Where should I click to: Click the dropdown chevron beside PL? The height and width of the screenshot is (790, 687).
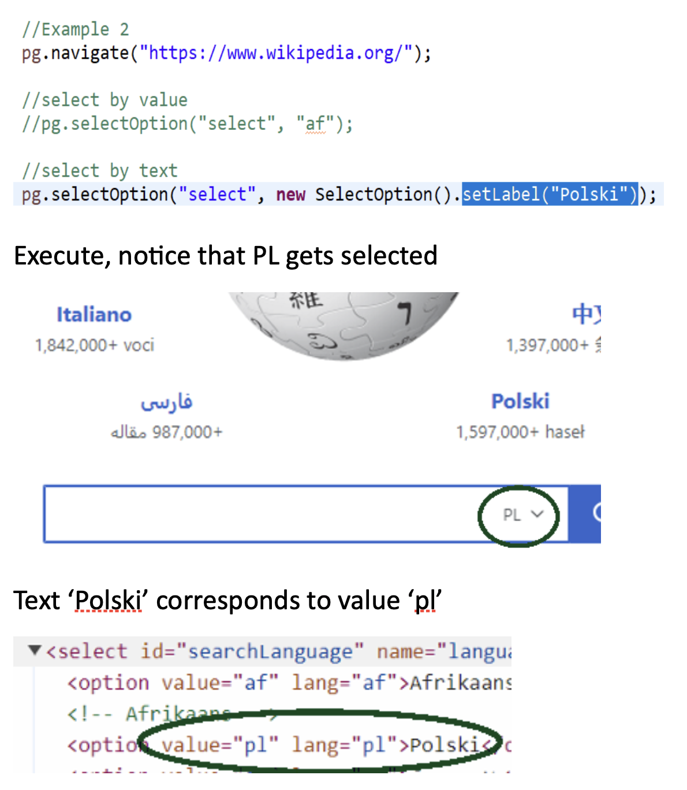(537, 515)
